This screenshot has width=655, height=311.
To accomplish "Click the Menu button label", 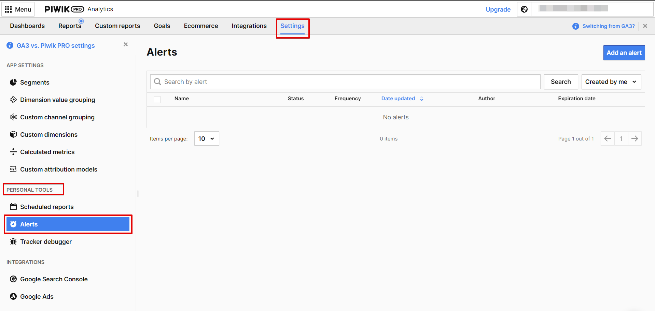I will coord(23,9).
